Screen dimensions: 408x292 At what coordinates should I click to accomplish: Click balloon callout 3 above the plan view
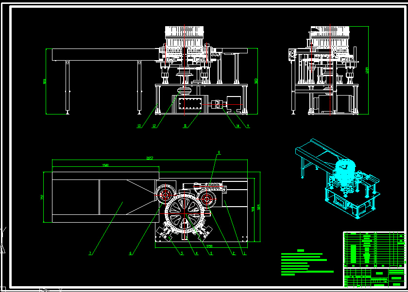219,152
